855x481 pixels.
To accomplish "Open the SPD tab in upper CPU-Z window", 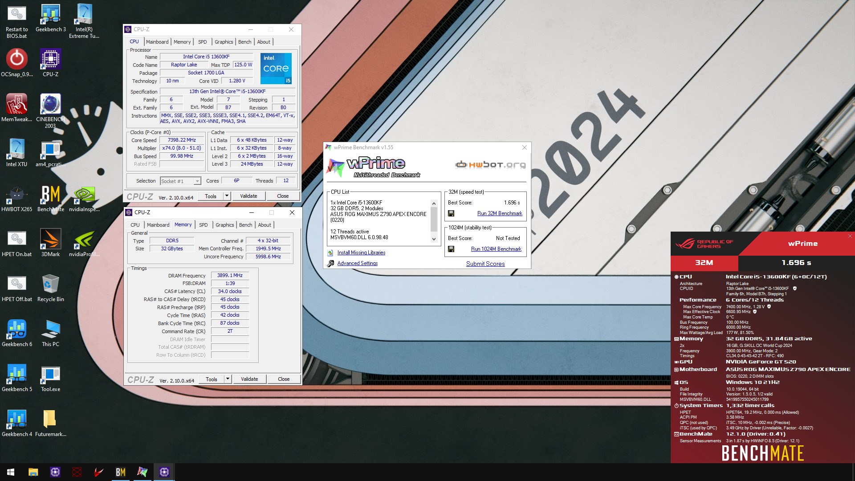I will tap(203, 42).
